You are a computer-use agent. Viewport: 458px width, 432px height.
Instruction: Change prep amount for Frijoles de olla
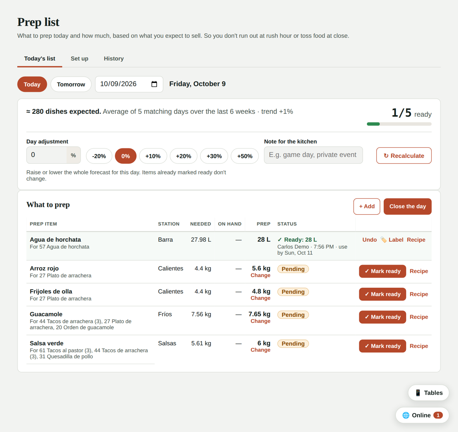pos(260,298)
